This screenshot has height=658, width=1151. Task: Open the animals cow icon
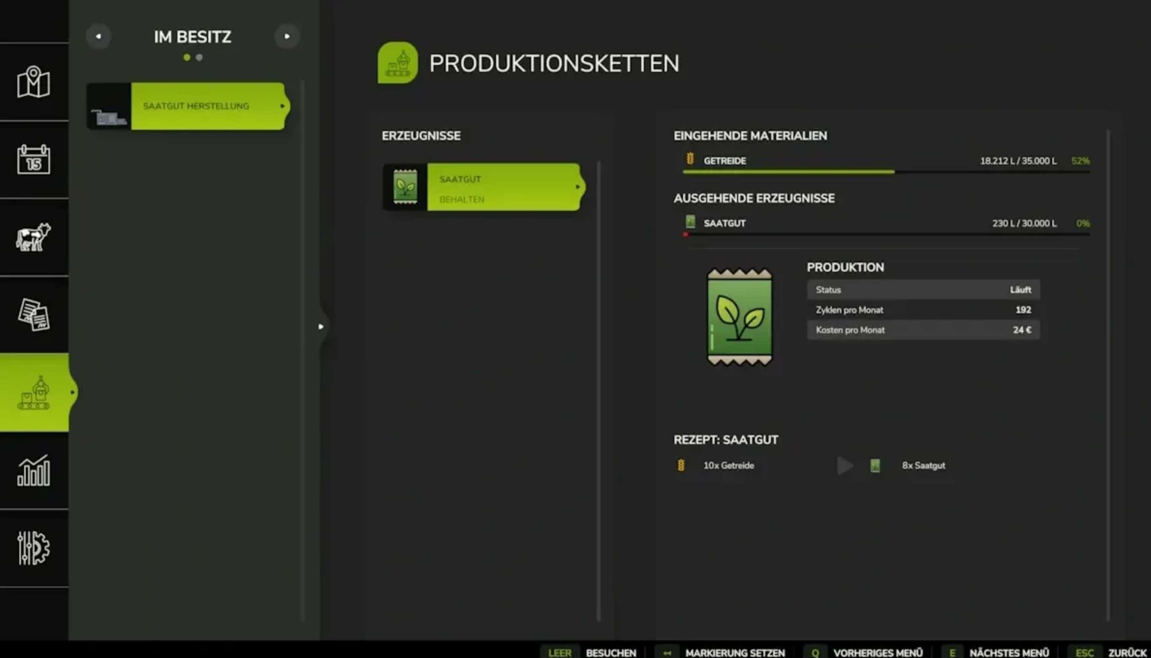click(x=34, y=237)
